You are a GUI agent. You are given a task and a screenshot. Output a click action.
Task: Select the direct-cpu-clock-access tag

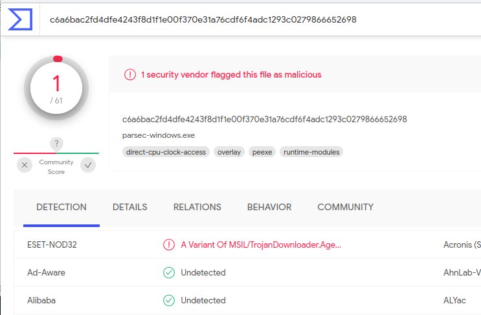pyautogui.click(x=166, y=152)
